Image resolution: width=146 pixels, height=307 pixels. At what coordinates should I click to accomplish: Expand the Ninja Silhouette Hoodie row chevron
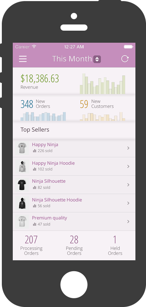pyautogui.click(x=128, y=203)
